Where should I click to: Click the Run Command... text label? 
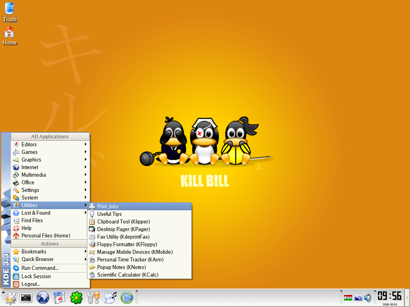pyautogui.click(x=40, y=268)
